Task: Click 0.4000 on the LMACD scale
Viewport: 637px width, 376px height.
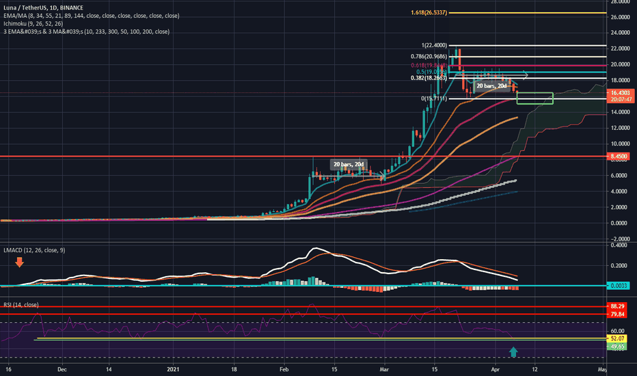Action: click(x=619, y=245)
